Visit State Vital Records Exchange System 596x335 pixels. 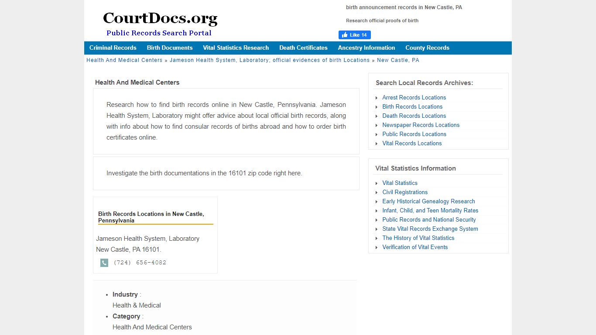tap(430, 229)
